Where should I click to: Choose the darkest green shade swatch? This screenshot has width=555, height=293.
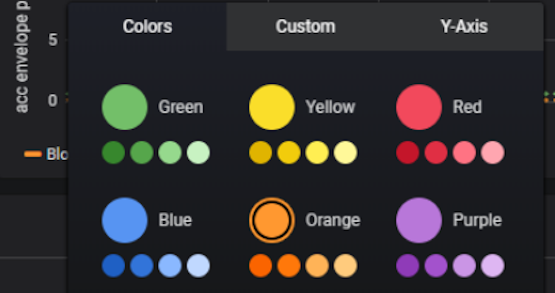point(113,152)
